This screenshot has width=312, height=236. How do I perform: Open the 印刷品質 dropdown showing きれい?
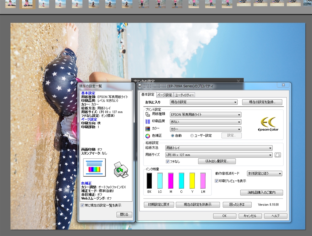206,122
